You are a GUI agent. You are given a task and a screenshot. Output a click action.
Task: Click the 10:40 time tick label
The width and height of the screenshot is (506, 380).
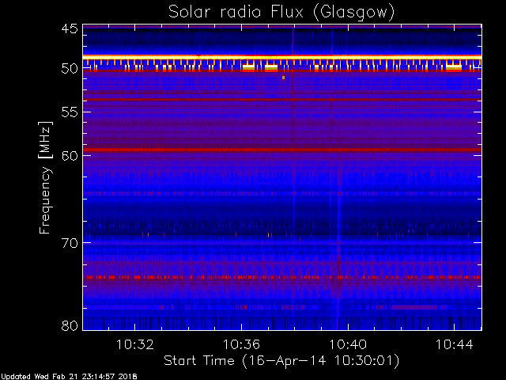(348, 345)
